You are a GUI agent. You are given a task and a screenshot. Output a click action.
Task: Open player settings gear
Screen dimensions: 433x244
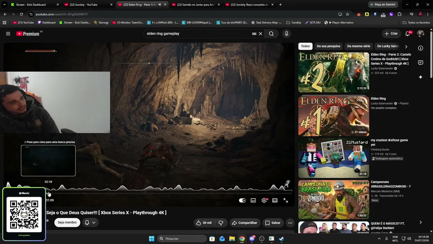(264, 200)
